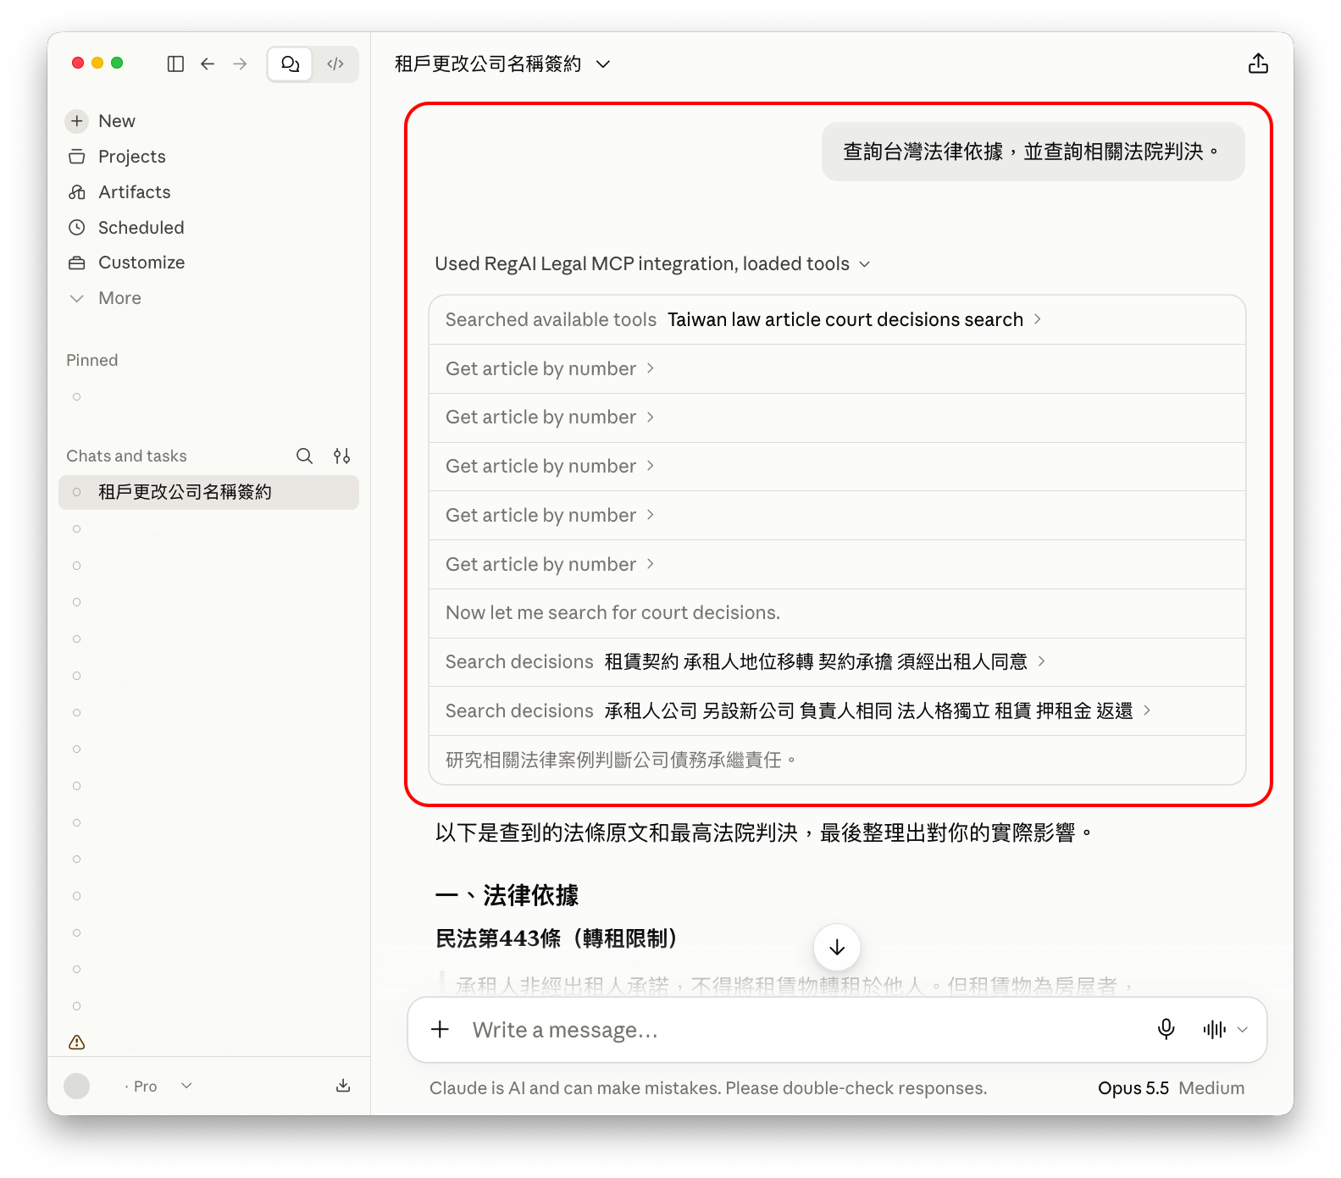Open voice mode options chevron
This screenshot has height=1178, width=1341.
click(1243, 1030)
